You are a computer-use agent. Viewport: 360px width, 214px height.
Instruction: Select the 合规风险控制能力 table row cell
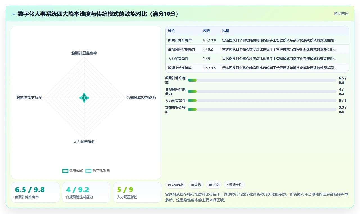tap(183, 49)
